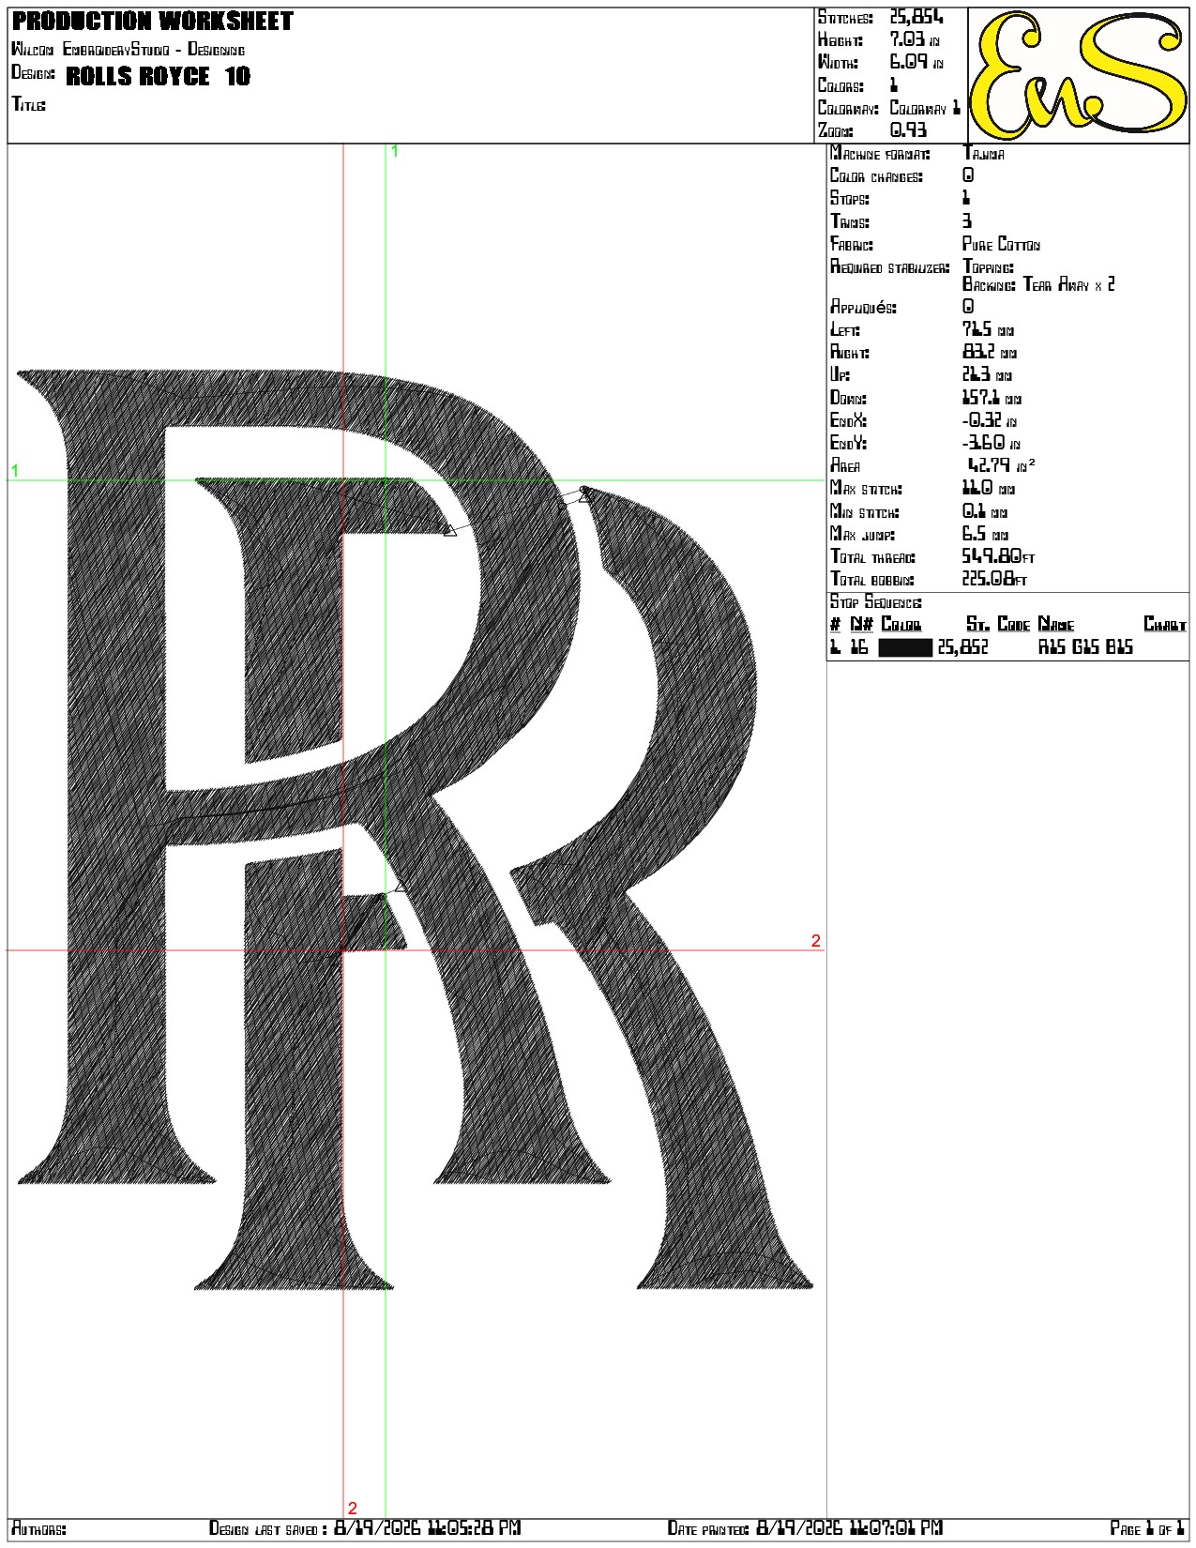1196x1548 pixels.
Task: Click the 'Code' column header
Action: pyautogui.click(x=1014, y=625)
